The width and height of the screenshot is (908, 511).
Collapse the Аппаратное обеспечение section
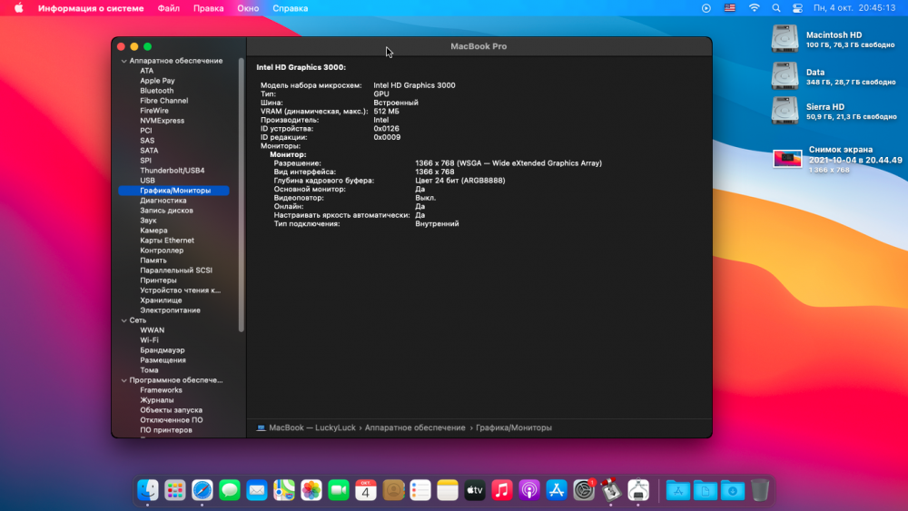[123, 61]
